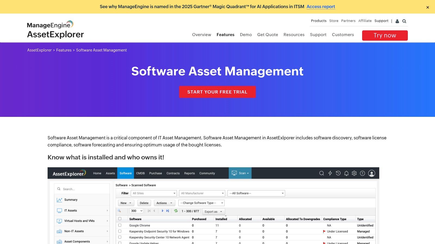Open the Access report link in the banner

pyautogui.click(x=321, y=7)
